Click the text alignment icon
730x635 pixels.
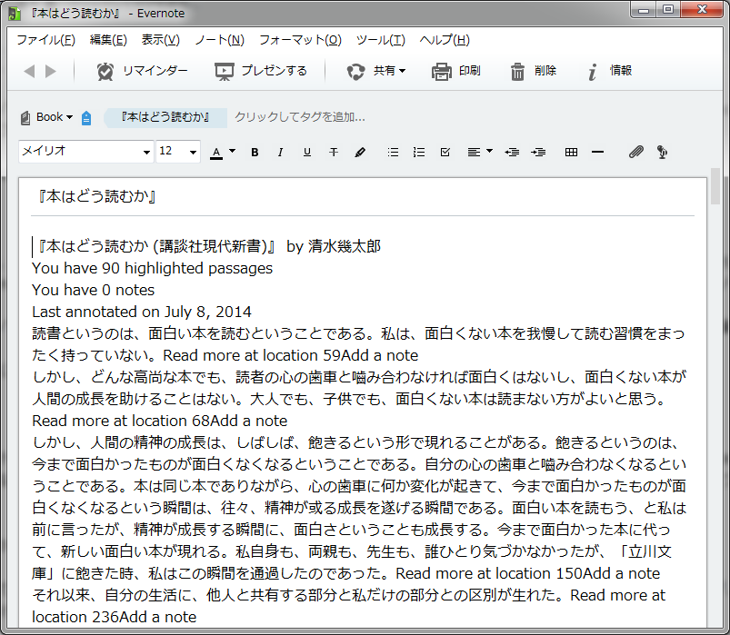pos(474,152)
